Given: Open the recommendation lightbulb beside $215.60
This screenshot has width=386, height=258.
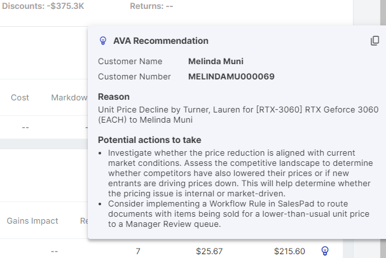Looking at the screenshot, I should [325, 251].
